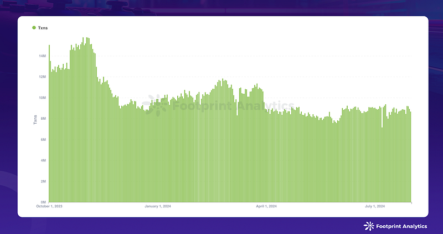Click the Footprint Analytics logo icon
Viewport: 443px width, 234px height.
(369, 226)
